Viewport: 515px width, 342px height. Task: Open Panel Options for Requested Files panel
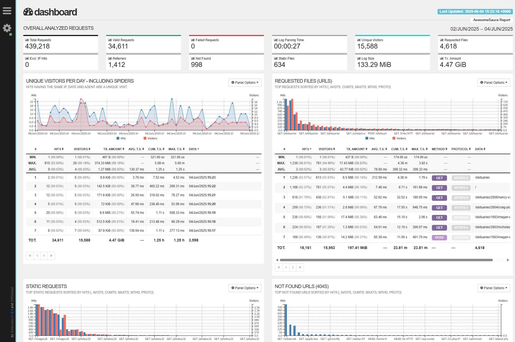tap(493, 83)
